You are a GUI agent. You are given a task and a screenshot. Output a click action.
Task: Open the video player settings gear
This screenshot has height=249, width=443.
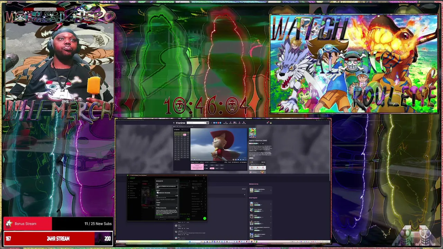click(241, 159)
